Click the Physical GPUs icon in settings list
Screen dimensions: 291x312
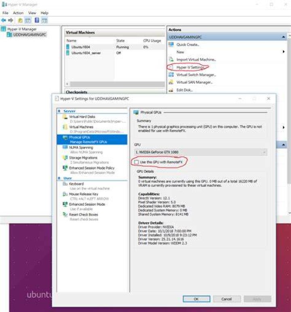pos(65,137)
